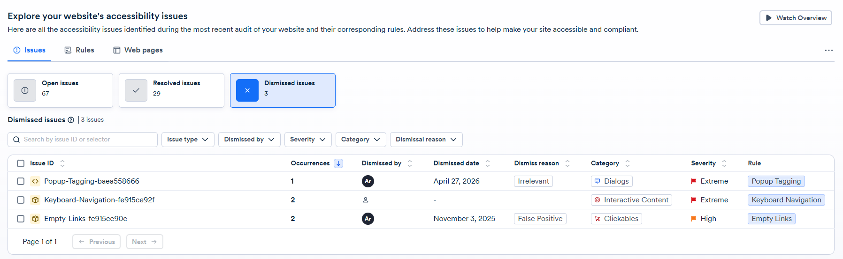Image resolution: width=843 pixels, height=259 pixels.
Task: Switch to the Issues tab
Action: (x=30, y=50)
